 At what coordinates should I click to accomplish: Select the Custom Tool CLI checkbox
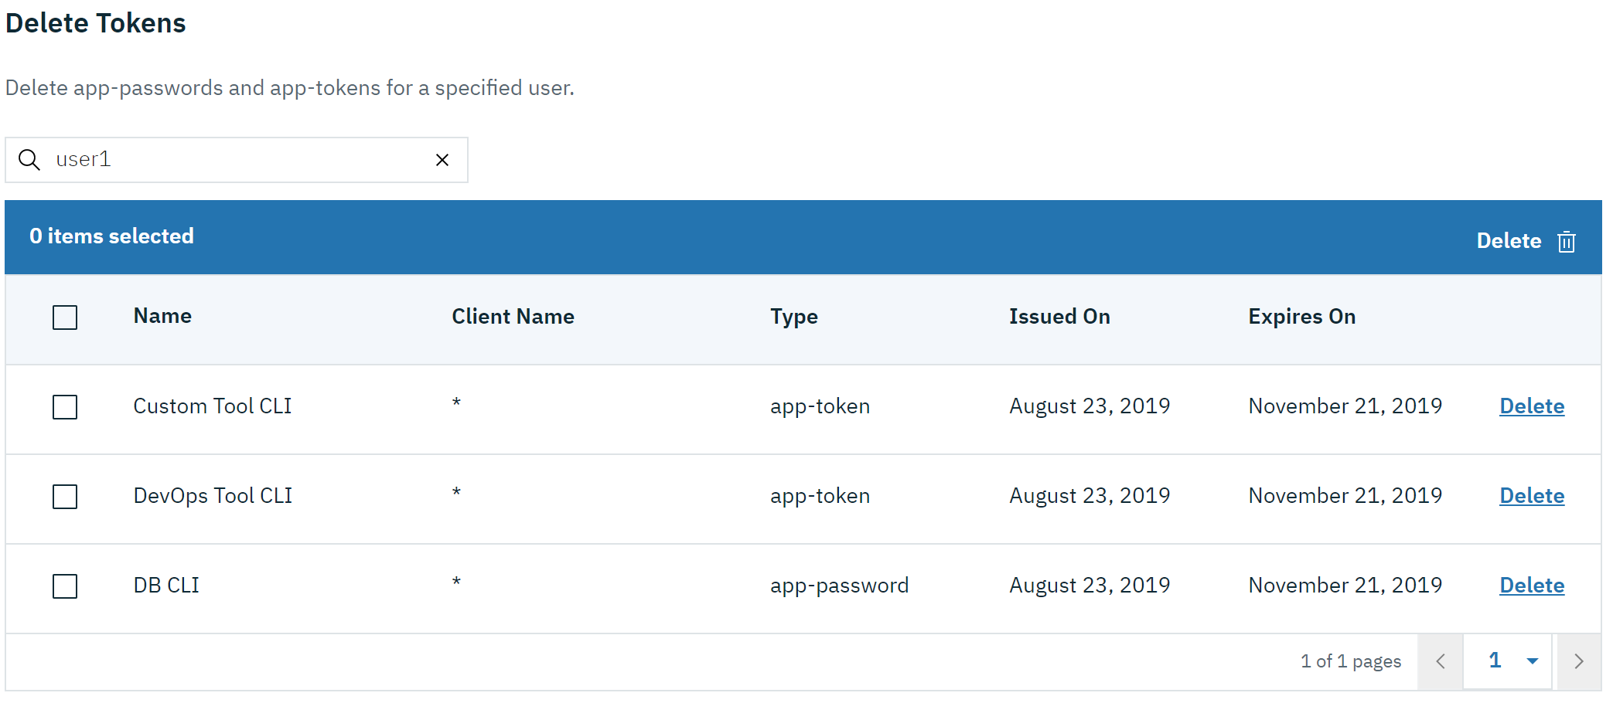tap(65, 407)
